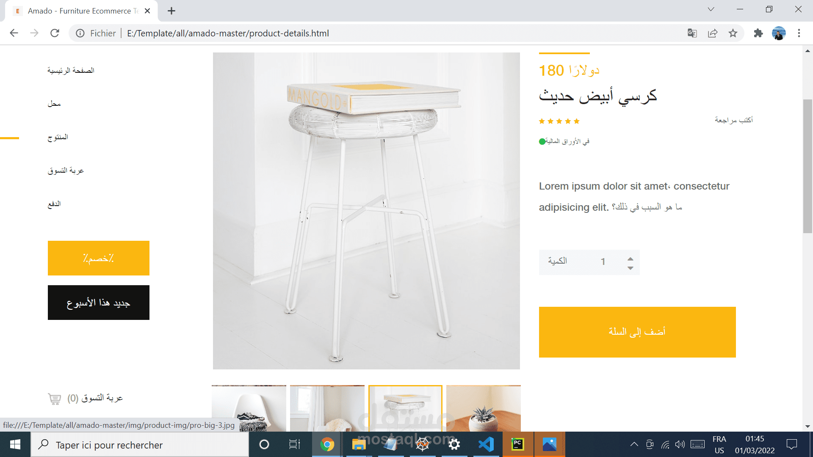
Task: Select the Arabic home page menu item
Action: [71, 70]
